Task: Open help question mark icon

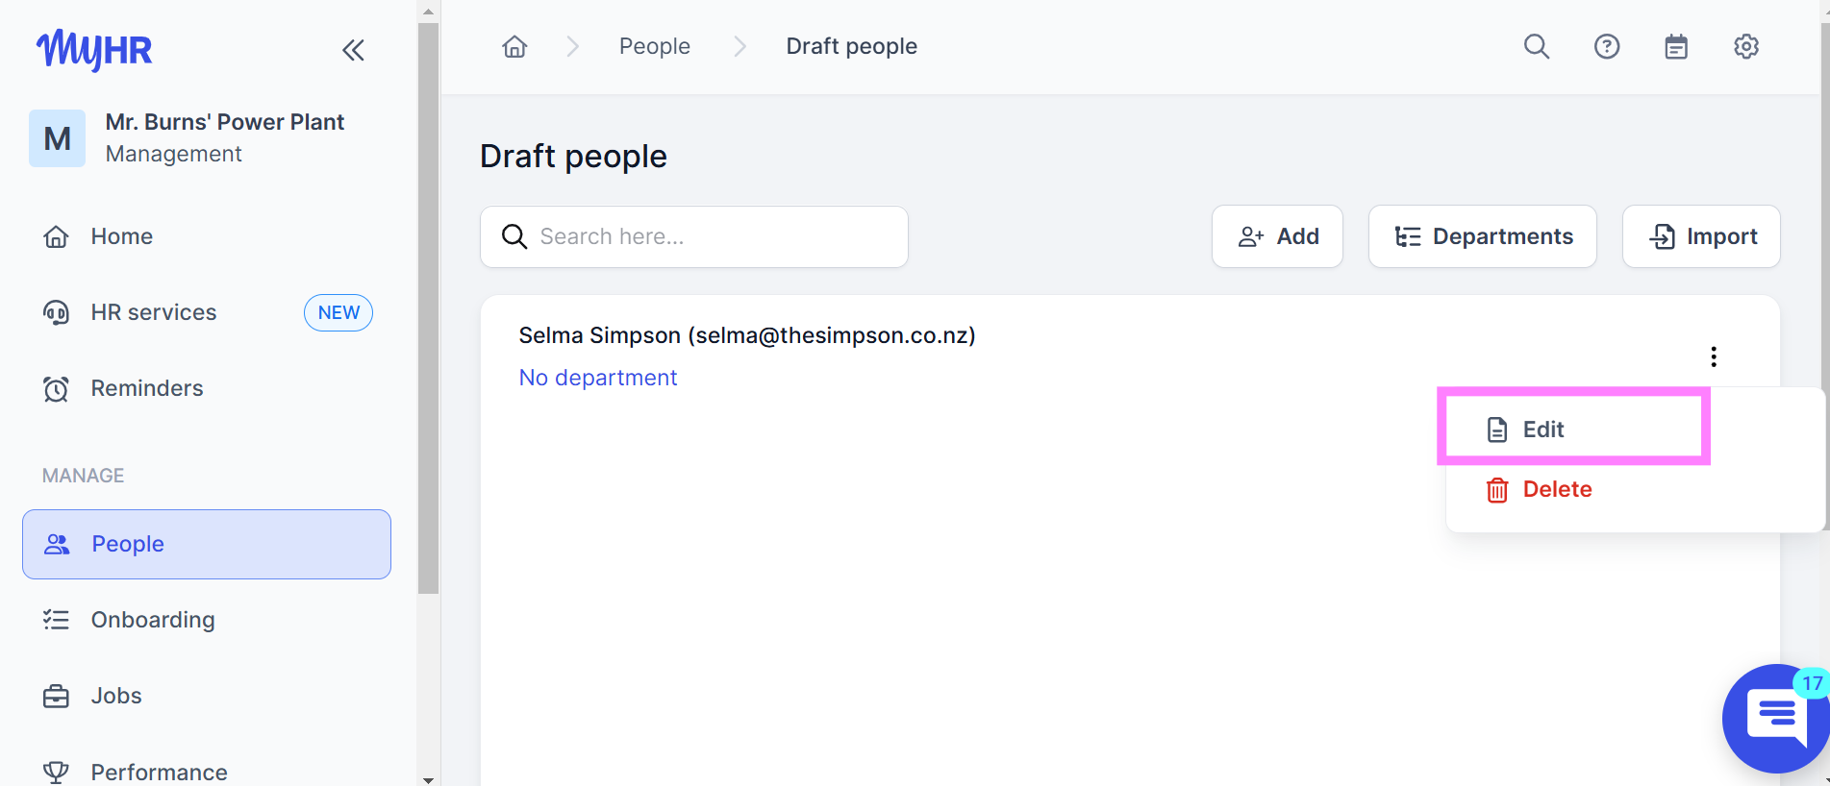Action: [1607, 46]
